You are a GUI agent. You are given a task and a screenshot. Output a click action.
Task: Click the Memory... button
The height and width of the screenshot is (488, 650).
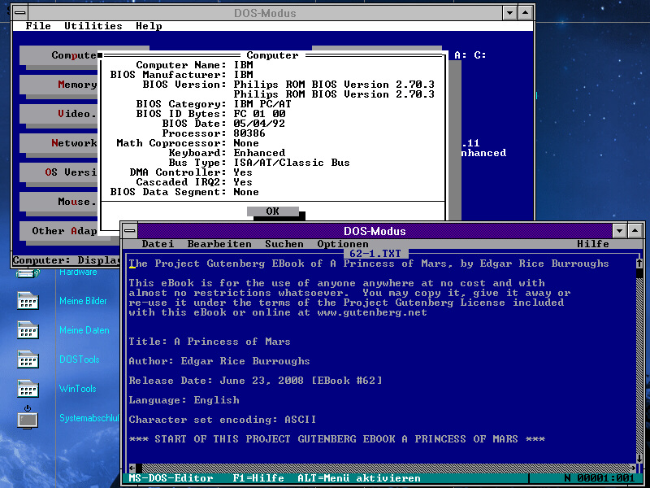[58, 85]
